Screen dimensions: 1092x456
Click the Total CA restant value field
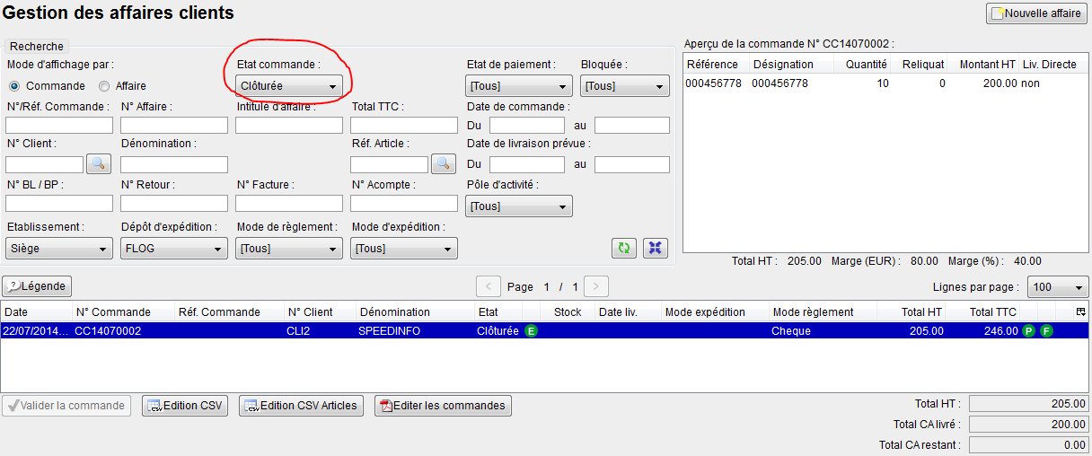pos(1029,444)
